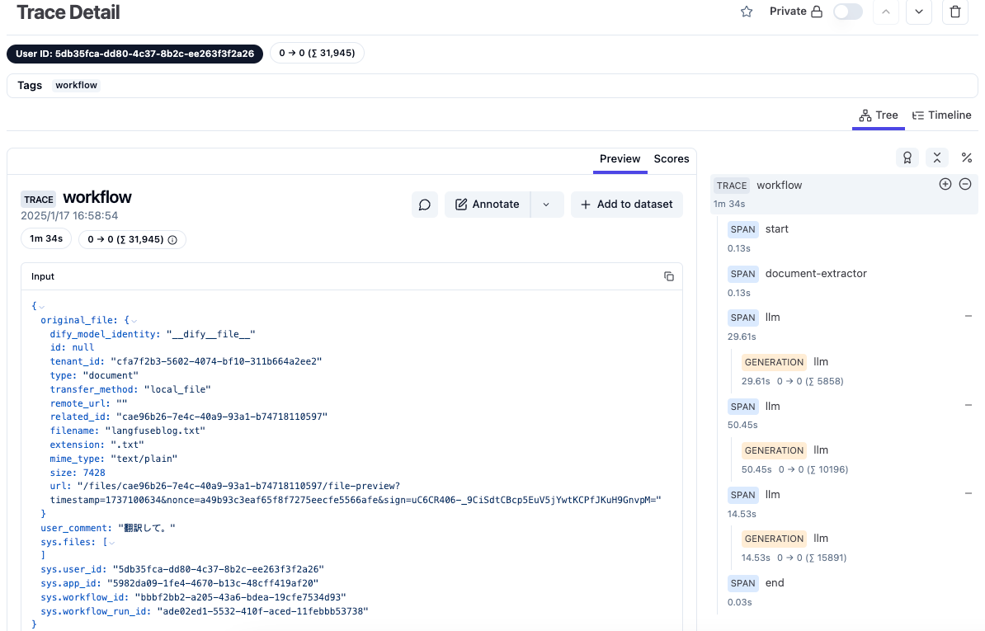Viewport: 985px width, 631px height.
Task: Select the document-extractor span in tree
Action: pos(815,273)
